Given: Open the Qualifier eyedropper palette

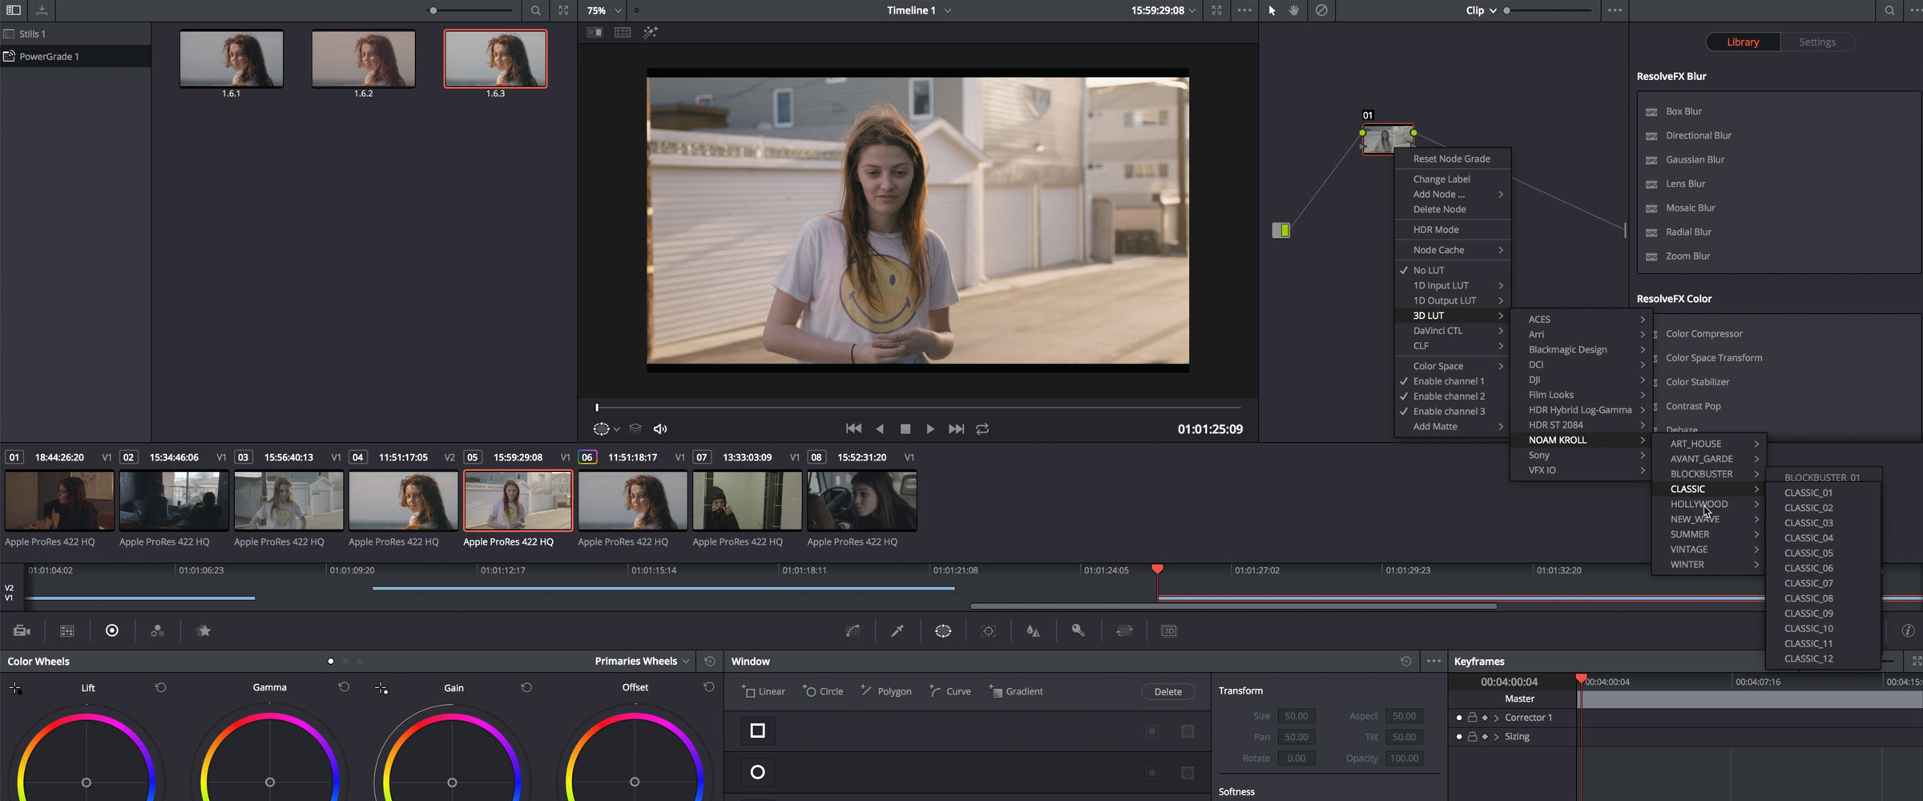Looking at the screenshot, I should click(897, 631).
